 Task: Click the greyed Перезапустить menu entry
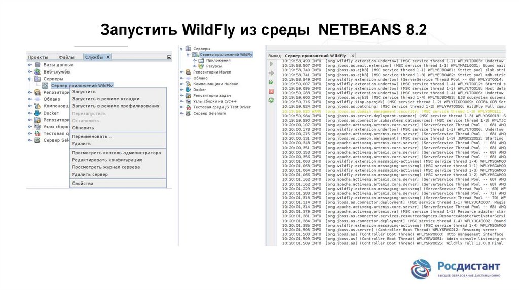click(x=118, y=114)
